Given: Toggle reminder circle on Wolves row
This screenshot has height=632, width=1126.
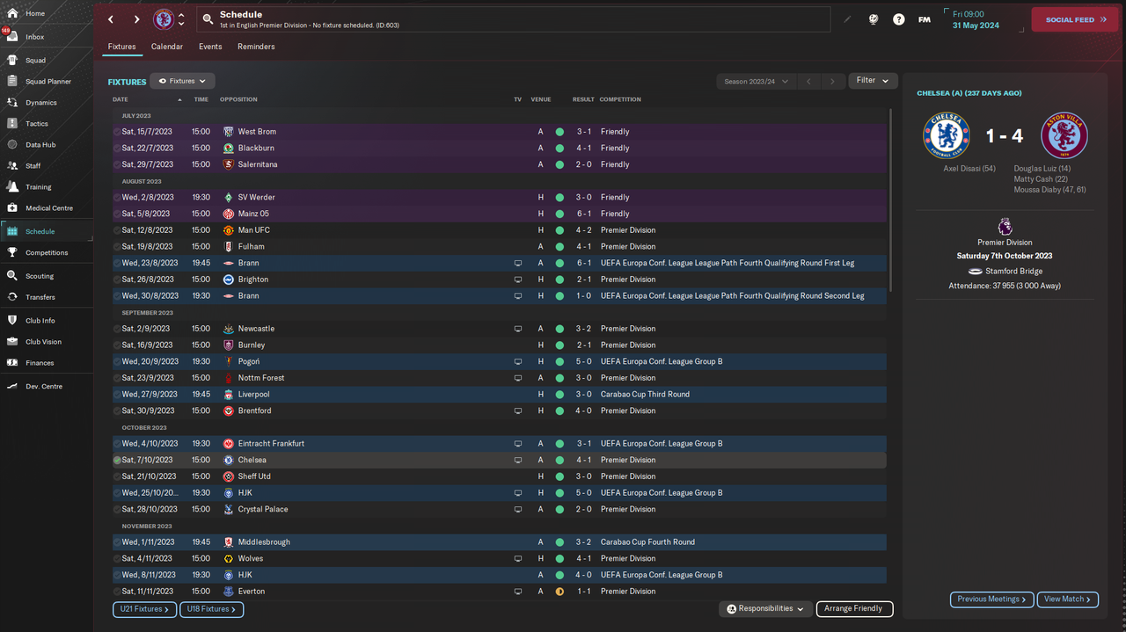Looking at the screenshot, I should 117,558.
